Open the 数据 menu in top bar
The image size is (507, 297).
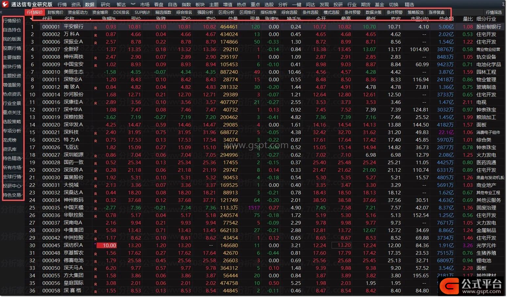[x=89, y=5]
